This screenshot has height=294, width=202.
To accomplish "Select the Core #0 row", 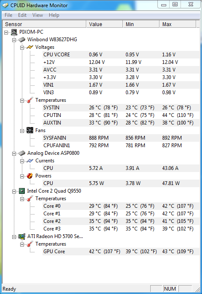I will (x=121, y=206).
